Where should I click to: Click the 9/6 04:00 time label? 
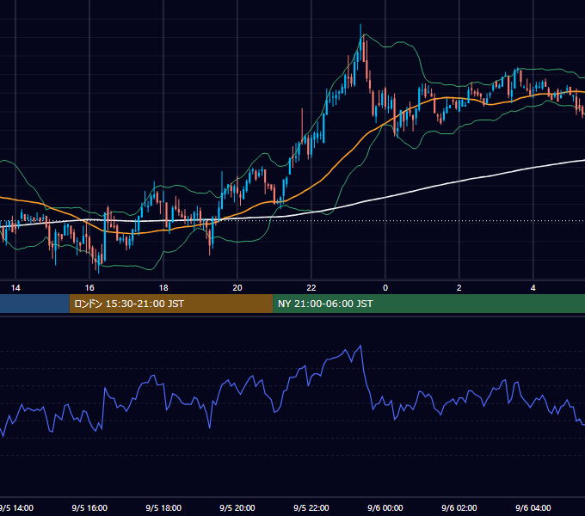point(533,507)
